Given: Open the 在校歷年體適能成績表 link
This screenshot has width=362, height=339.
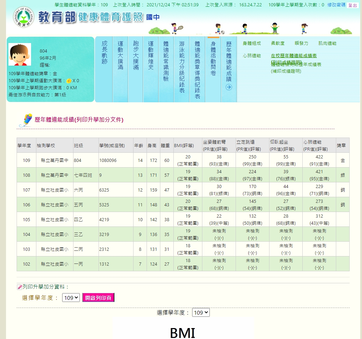Looking at the screenshot, I should pyautogui.click(x=294, y=56).
